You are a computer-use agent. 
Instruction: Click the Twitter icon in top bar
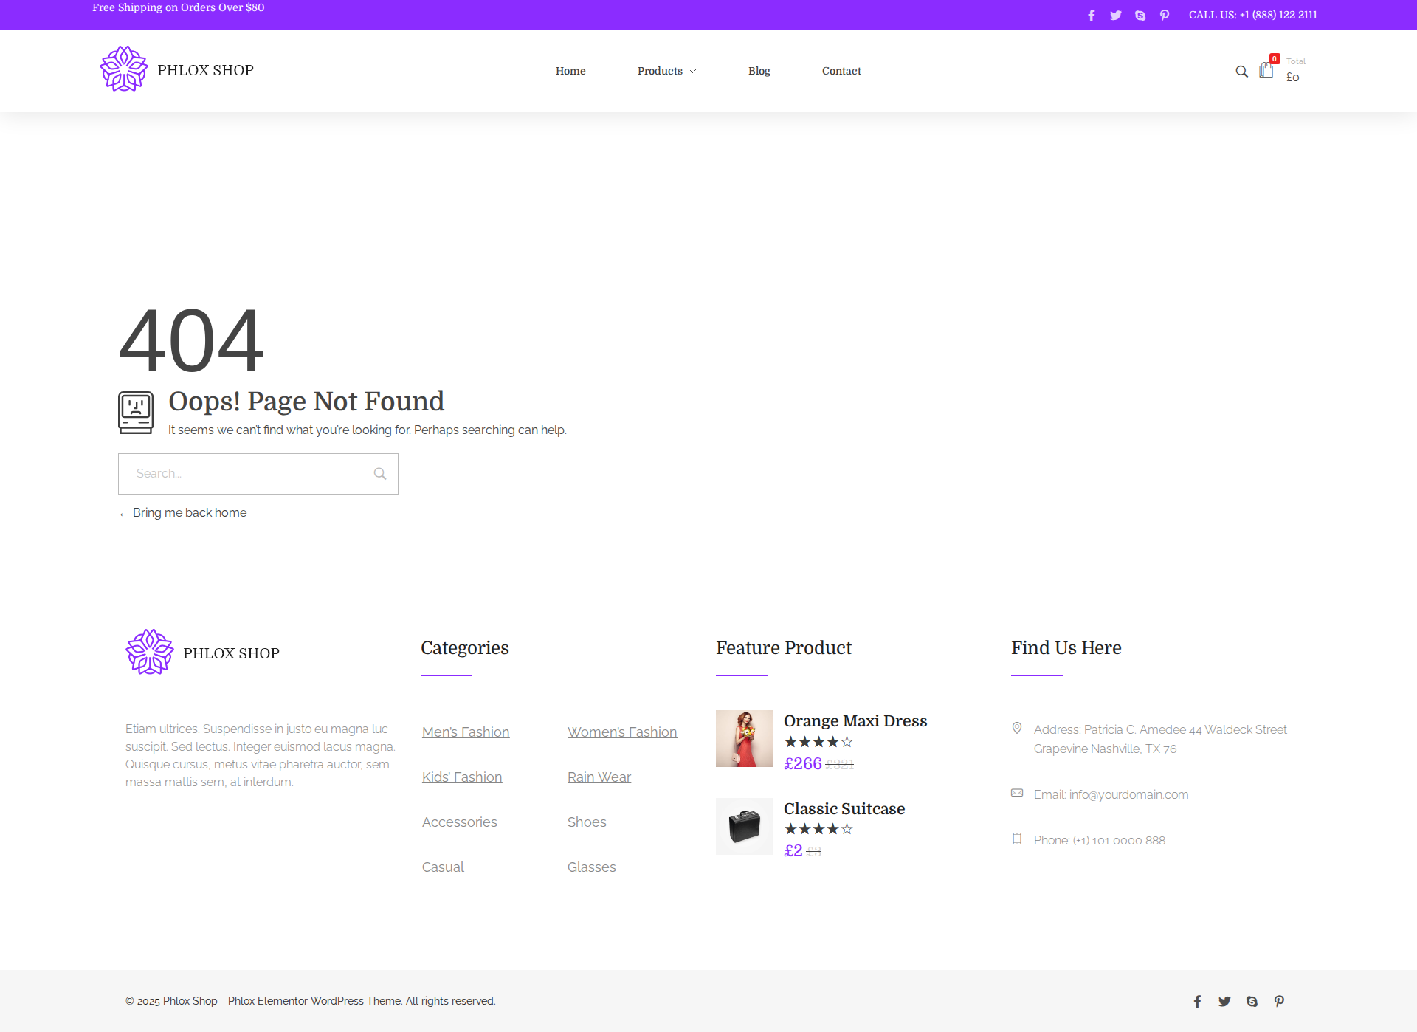tap(1115, 16)
